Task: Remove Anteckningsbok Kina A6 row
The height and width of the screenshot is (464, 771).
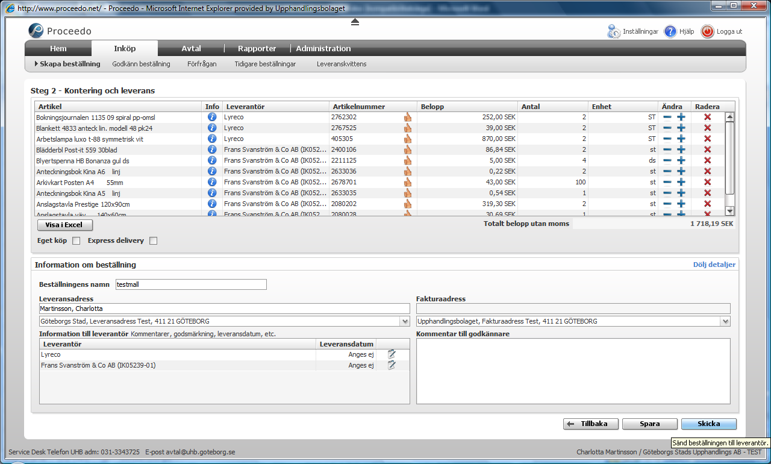Action: 708,171
